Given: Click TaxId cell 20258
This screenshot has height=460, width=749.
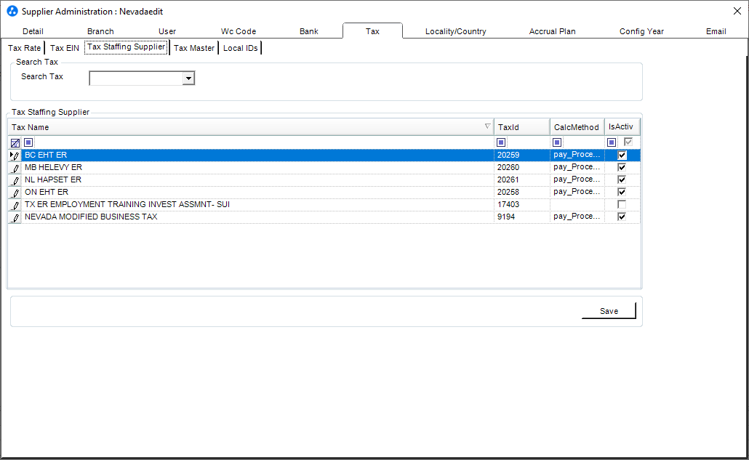Looking at the screenshot, I should coord(521,193).
